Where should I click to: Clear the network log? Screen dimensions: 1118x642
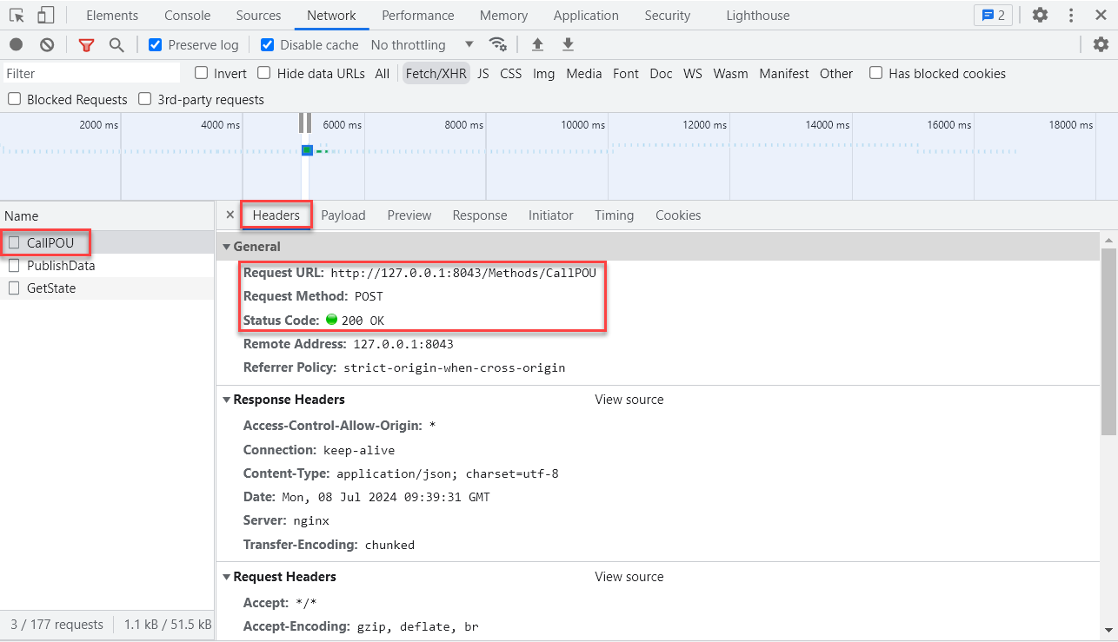click(x=47, y=44)
